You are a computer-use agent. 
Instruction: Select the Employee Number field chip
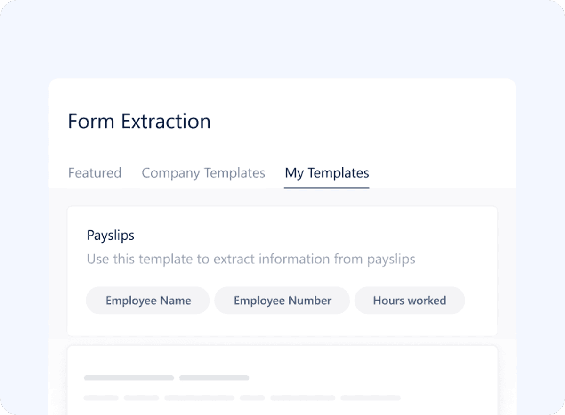tap(282, 300)
